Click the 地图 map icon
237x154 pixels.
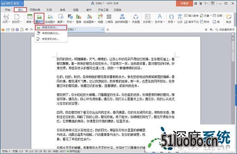[x=100, y=19]
